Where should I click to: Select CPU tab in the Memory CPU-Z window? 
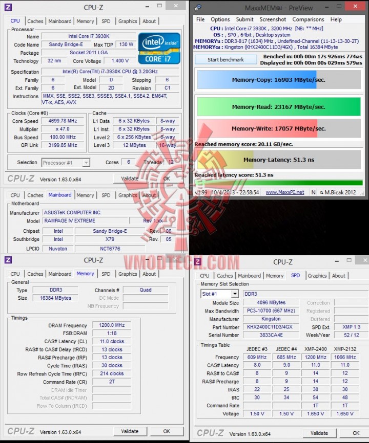tap(15, 274)
